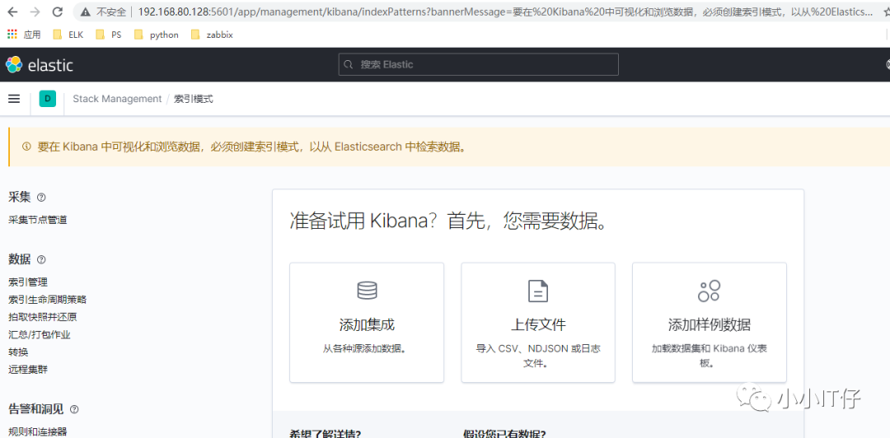The height and width of the screenshot is (438, 890).
Task: Click the browser address bar URL
Action: [x=505, y=12]
